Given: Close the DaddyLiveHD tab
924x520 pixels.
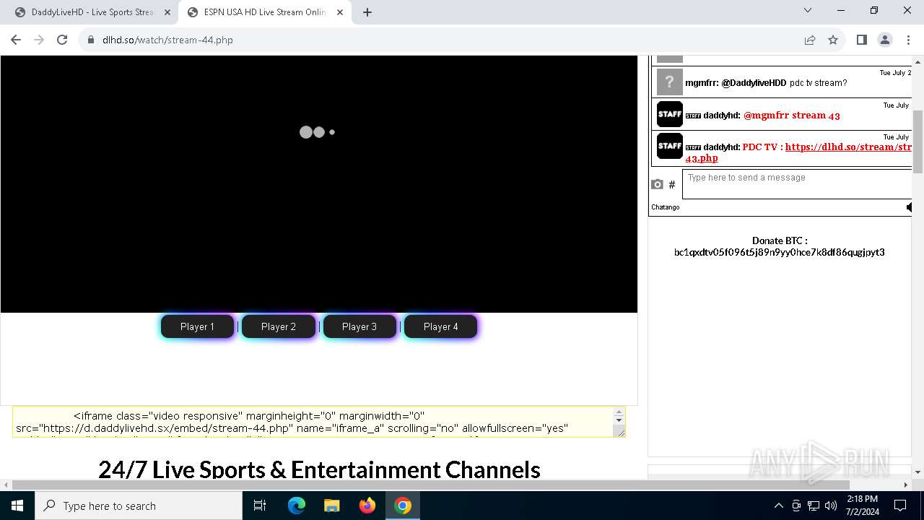Looking at the screenshot, I should point(167,12).
